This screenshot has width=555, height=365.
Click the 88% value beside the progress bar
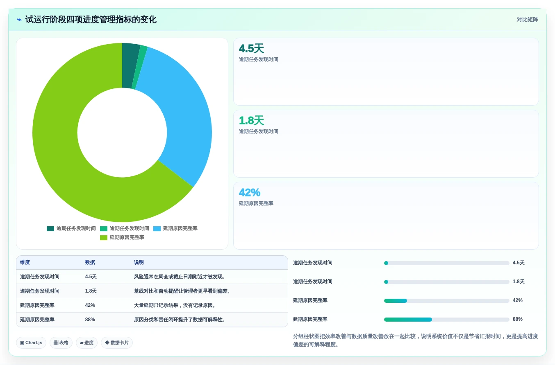[x=518, y=320]
